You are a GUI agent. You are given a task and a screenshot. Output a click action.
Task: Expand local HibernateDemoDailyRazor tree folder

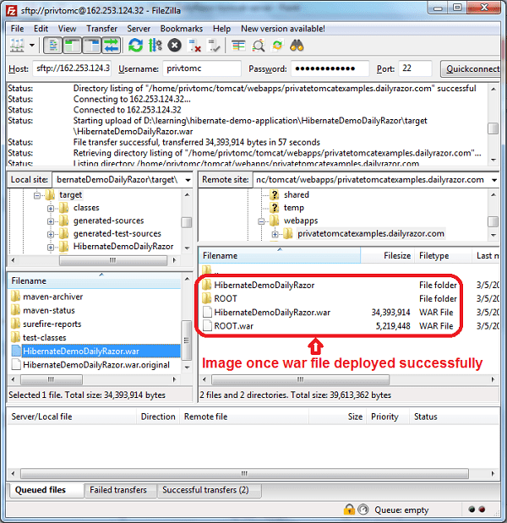pyautogui.click(x=51, y=248)
